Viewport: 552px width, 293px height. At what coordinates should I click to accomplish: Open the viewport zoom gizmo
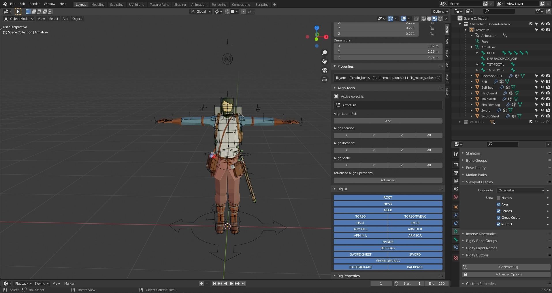click(x=325, y=52)
